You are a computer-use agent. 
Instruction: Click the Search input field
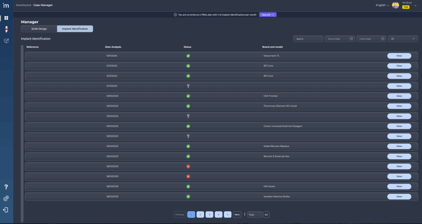[308, 39]
